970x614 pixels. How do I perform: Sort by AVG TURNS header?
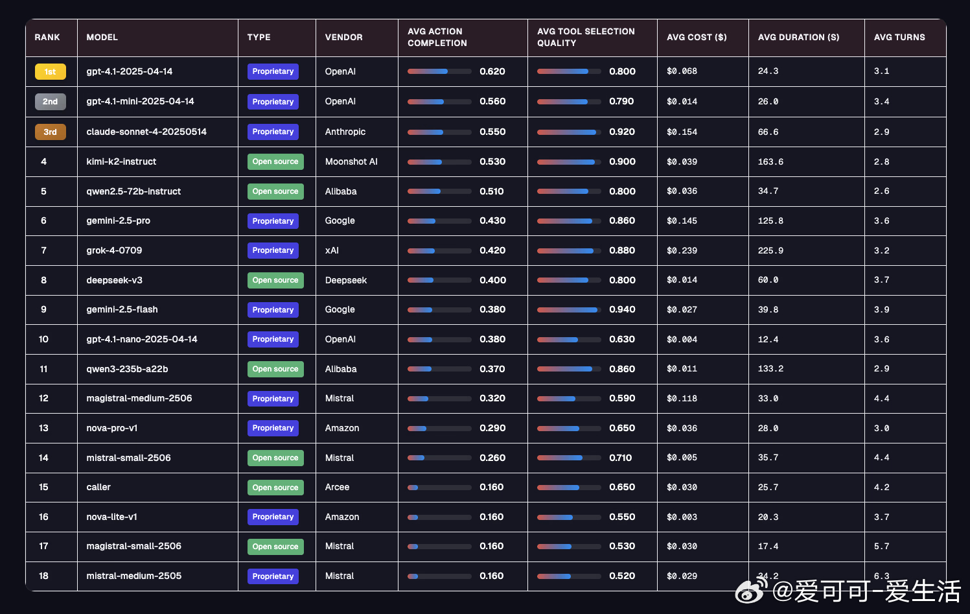pos(899,38)
